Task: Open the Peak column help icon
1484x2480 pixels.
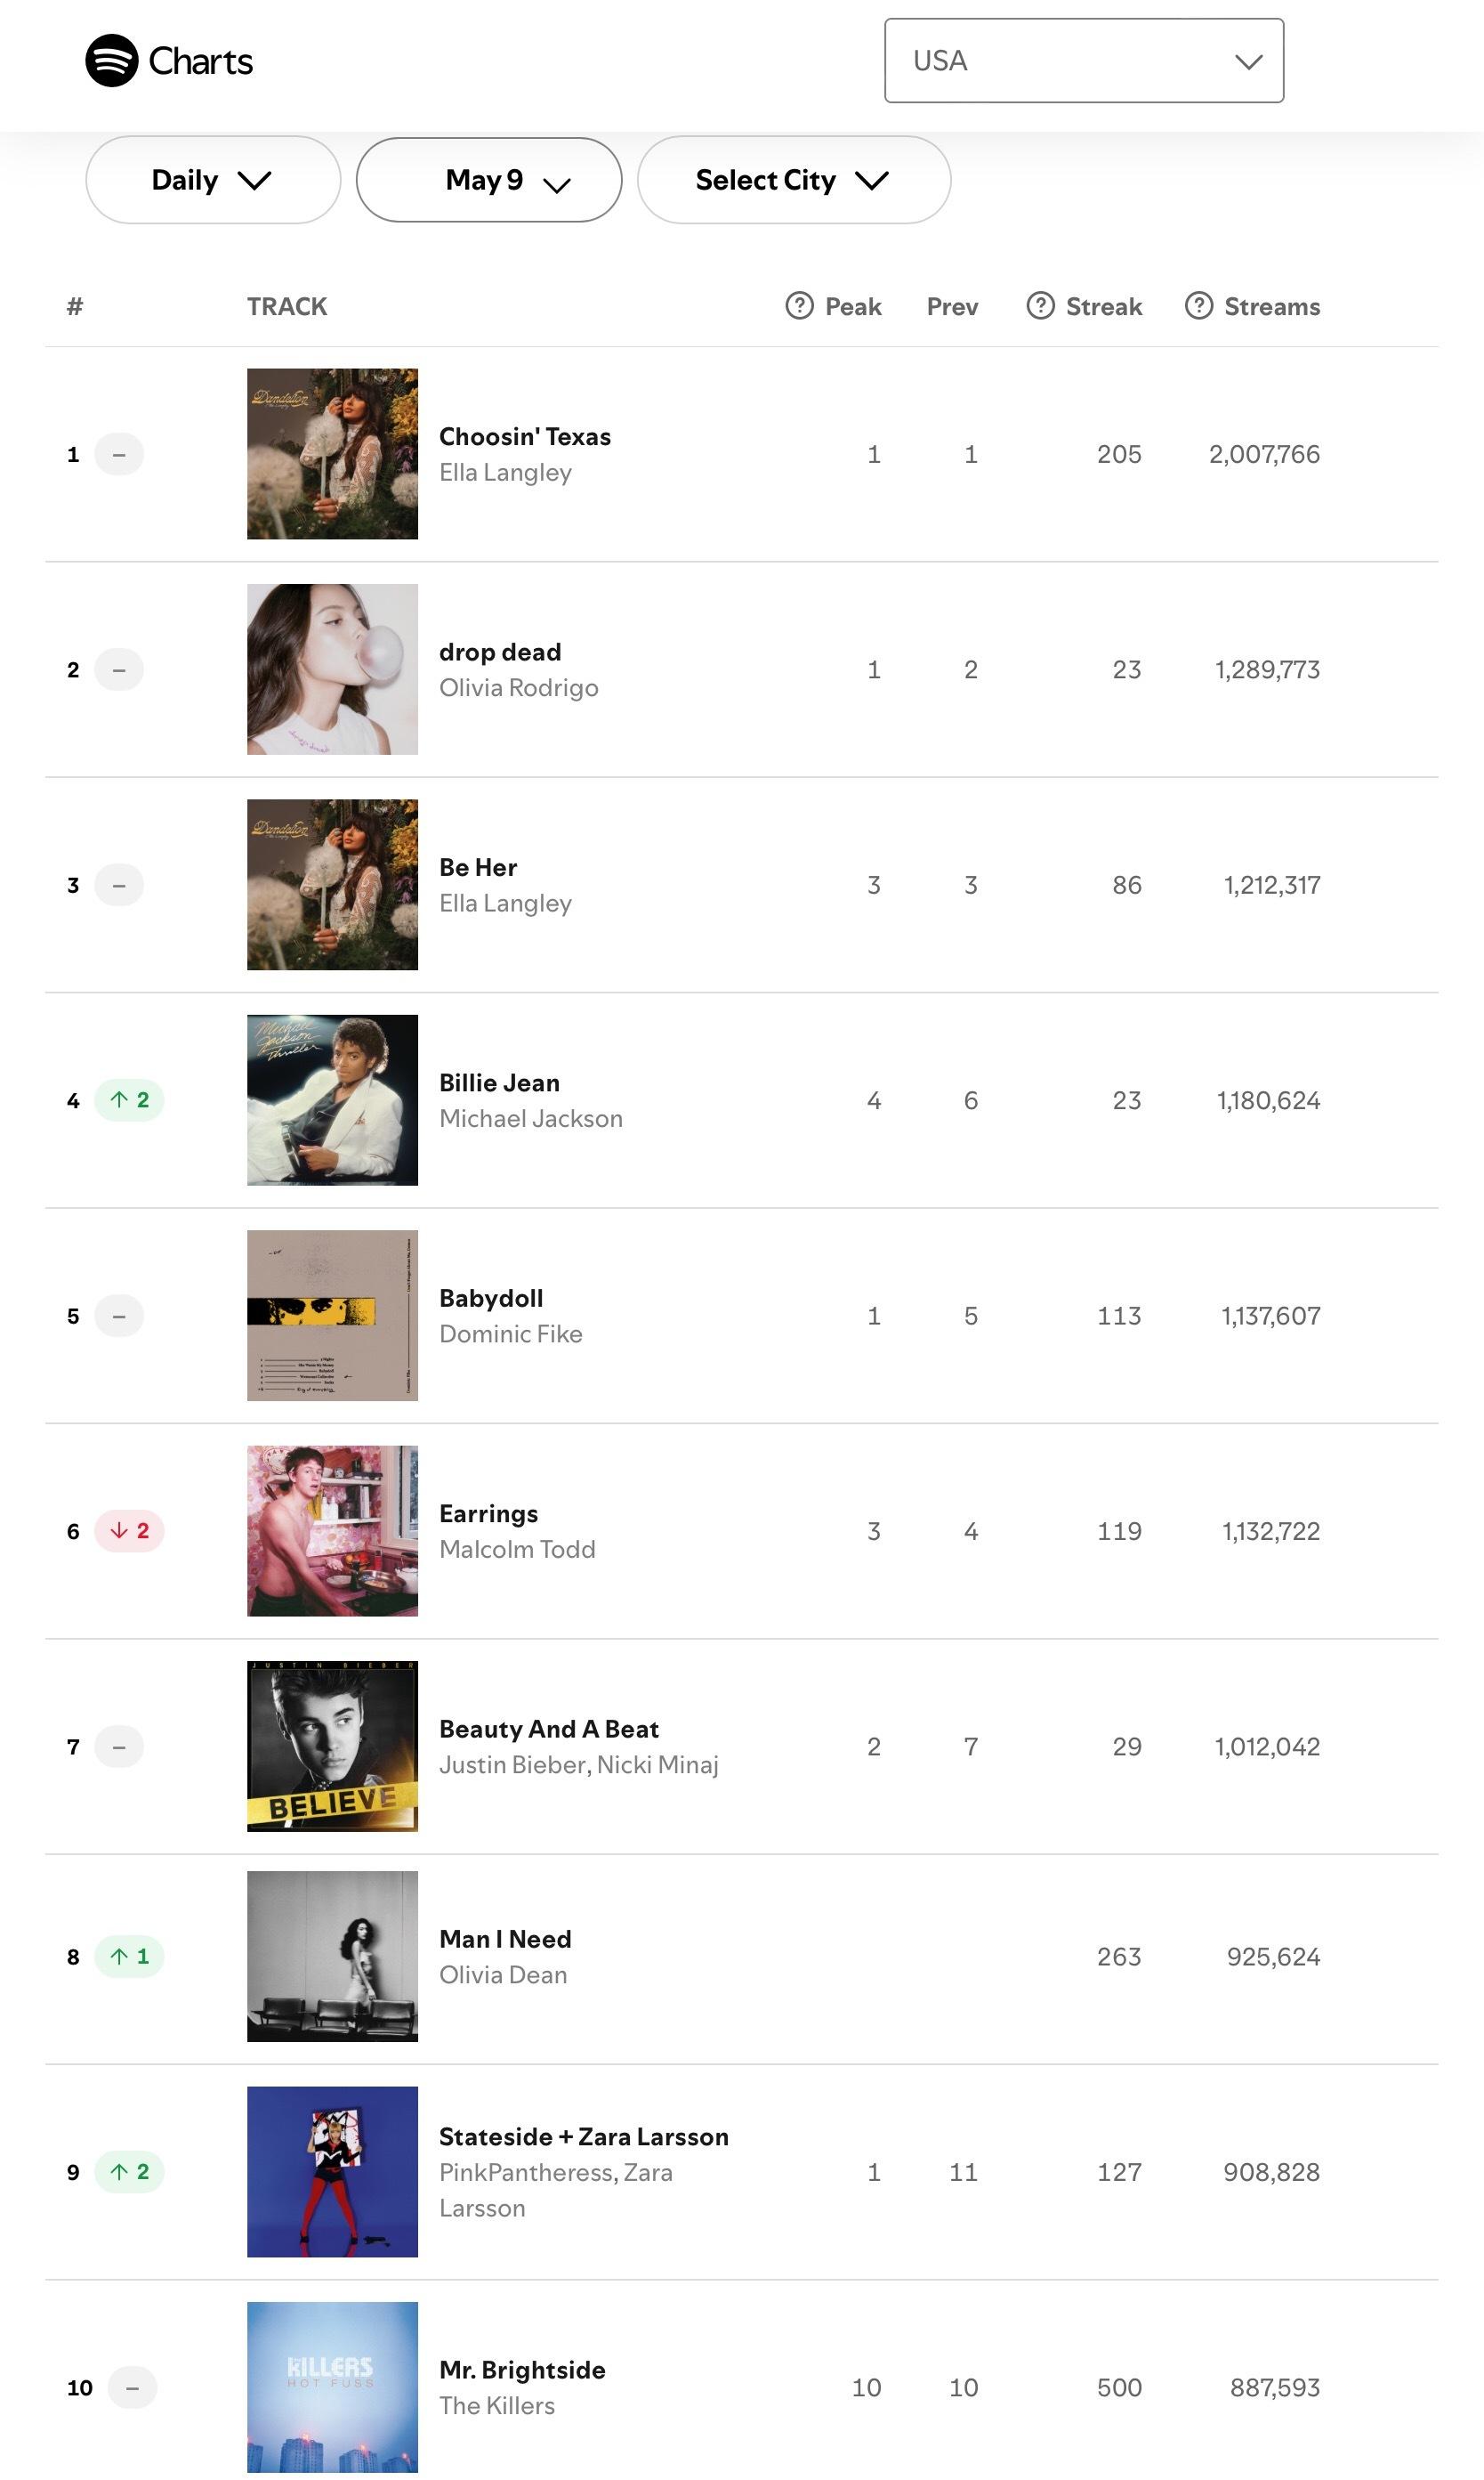Action: tap(799, 306)
